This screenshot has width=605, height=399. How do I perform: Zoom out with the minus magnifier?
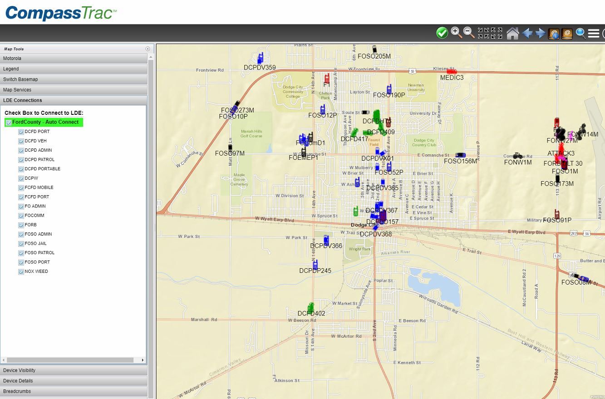[469, 33]
